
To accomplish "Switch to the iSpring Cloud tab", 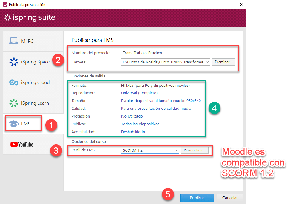I will 33,83.
